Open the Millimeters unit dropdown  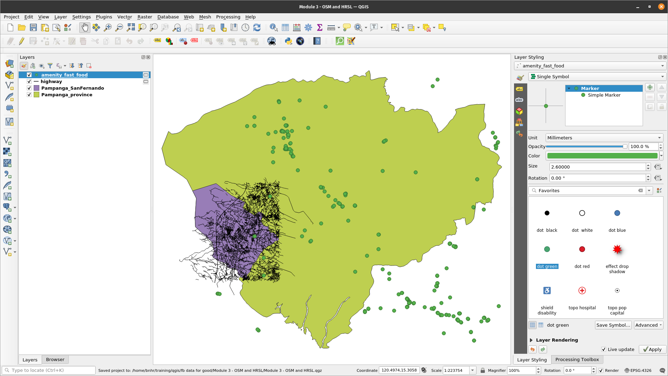pyautogui.click(x=604, y=138)
